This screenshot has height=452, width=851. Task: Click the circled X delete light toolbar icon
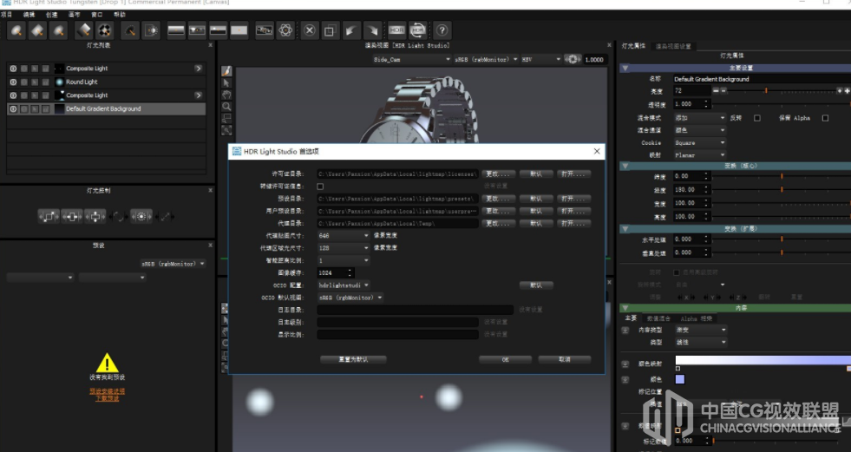pos(310,30)
